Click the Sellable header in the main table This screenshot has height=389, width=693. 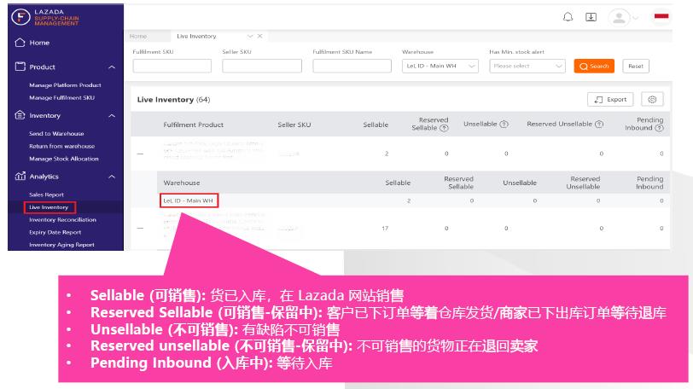(376, 125)
